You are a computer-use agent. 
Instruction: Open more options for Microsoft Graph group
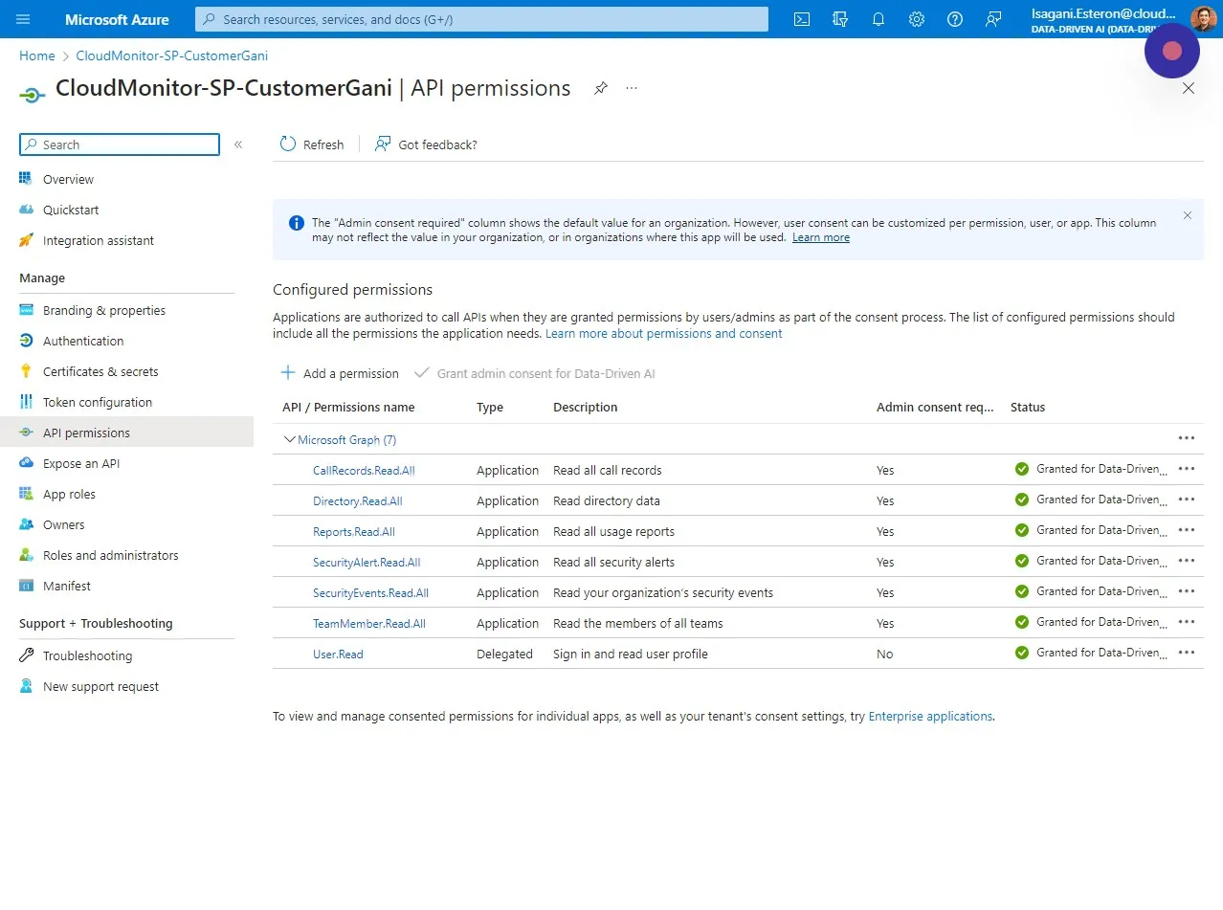click(1187, 438)
